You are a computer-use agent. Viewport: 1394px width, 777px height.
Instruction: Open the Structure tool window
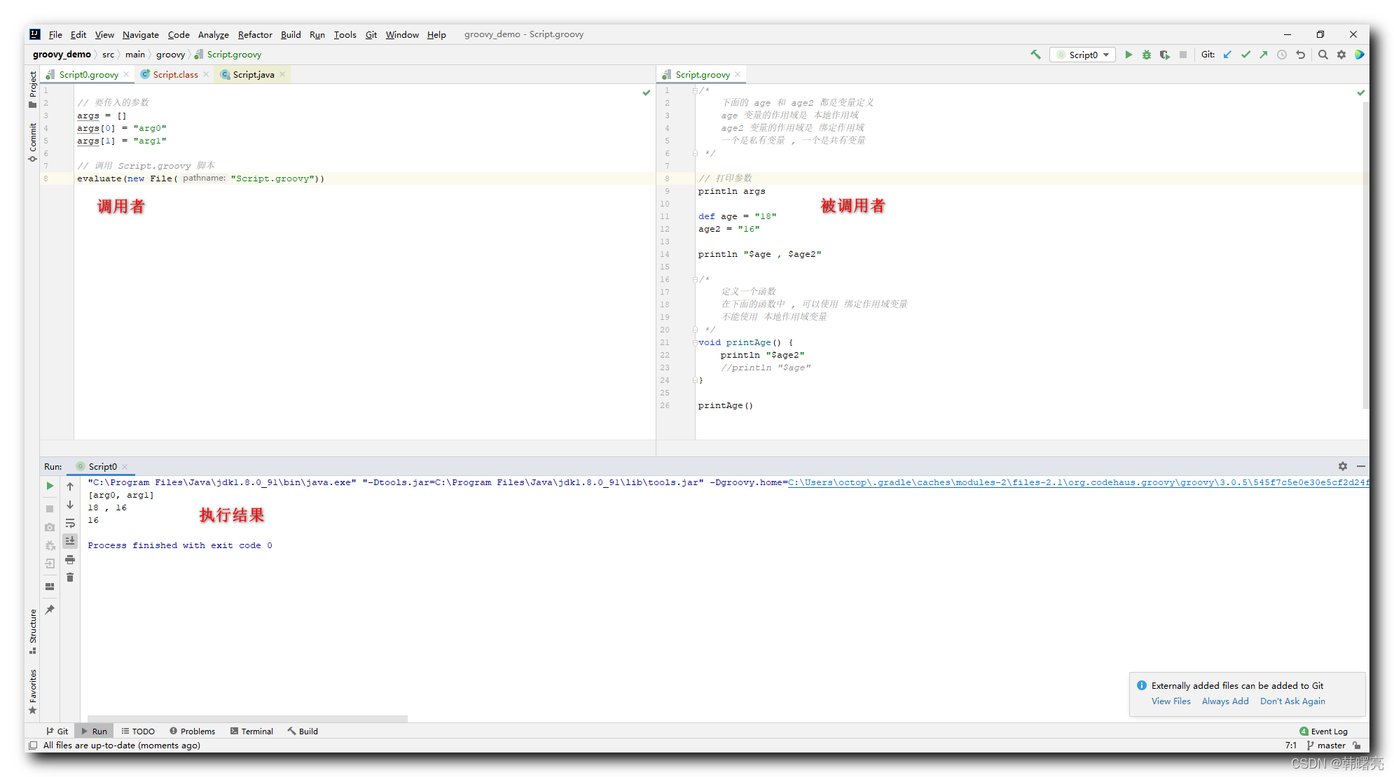tap(32, 631)
